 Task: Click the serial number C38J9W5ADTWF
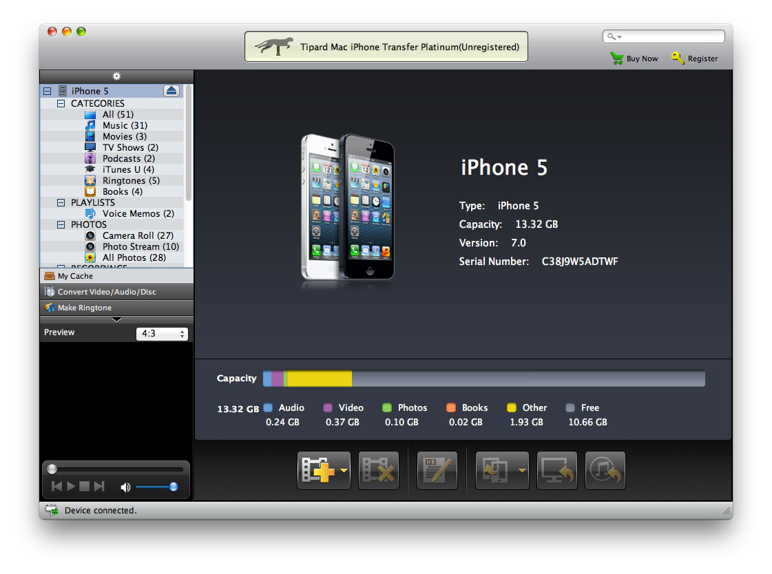point(579,261)
